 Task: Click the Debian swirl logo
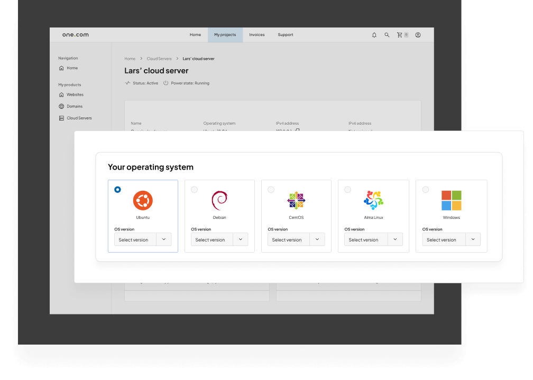click(x=219, y=200)
